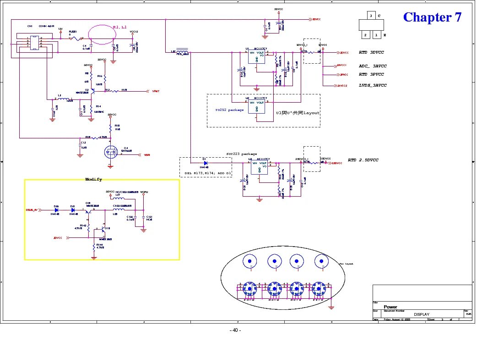Click the "2.5DVCC" output port arrow
Image resolution: width=482 pixels, height=341 pixels.
coord(335,163)
